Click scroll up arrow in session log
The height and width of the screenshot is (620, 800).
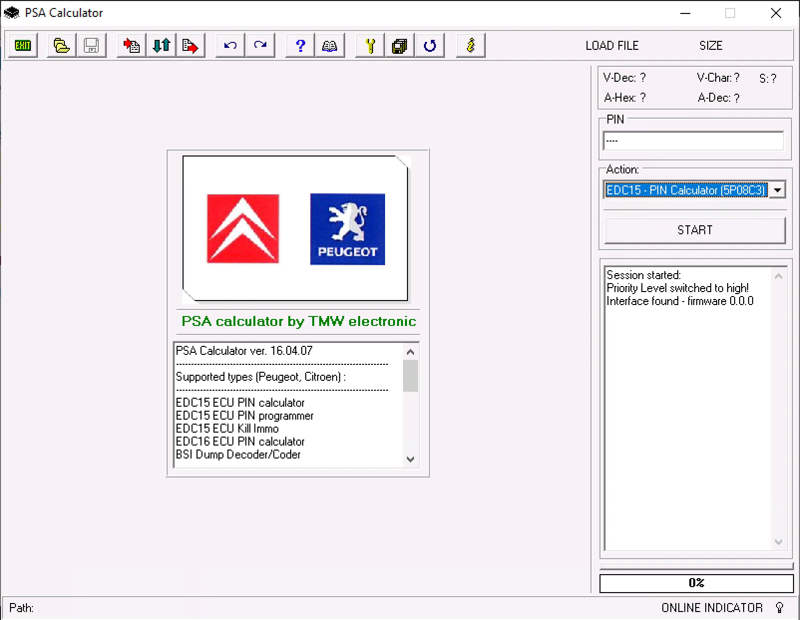click(779, 276)
